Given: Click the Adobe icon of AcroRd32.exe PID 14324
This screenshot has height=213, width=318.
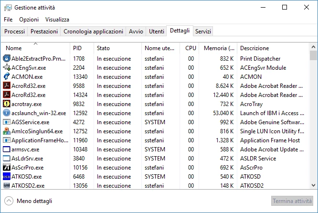Looking at the screenshot, I should click(x=7, y=95).
